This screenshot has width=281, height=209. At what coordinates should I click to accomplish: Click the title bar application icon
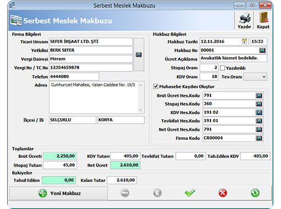pyautogui.click(x=12, y=5)
